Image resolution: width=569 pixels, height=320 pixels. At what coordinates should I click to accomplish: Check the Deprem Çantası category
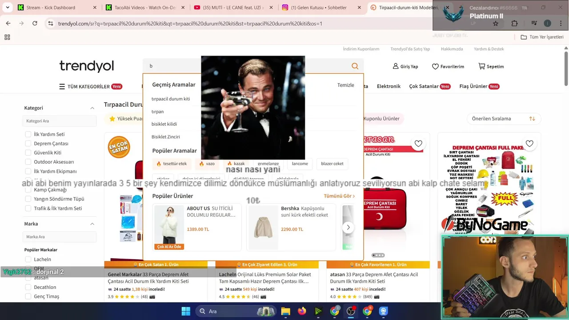pos(28,144)
